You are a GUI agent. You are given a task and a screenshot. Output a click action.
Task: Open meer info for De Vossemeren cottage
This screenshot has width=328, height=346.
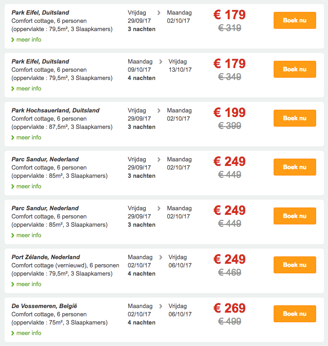pos(26,333)
